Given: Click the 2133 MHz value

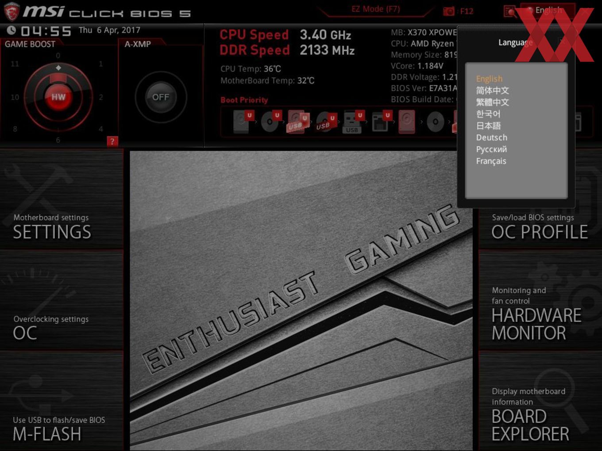Looking at the screenshot, I should (327, 50).
